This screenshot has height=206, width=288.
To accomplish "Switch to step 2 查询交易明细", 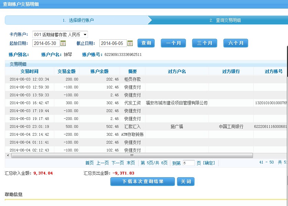I will coord(225,20).
